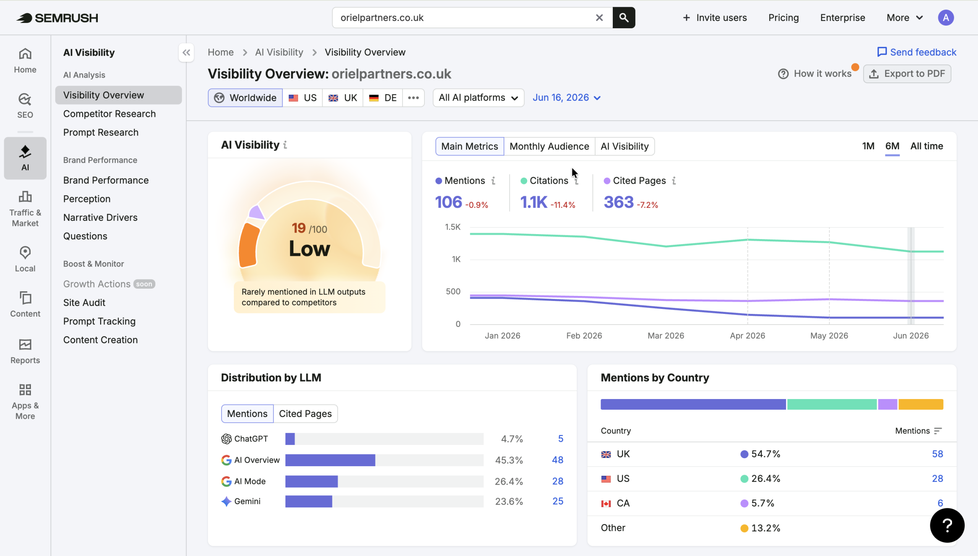Switch the chart range to All time
The image size is (978, 556).
tap(926, 146)
